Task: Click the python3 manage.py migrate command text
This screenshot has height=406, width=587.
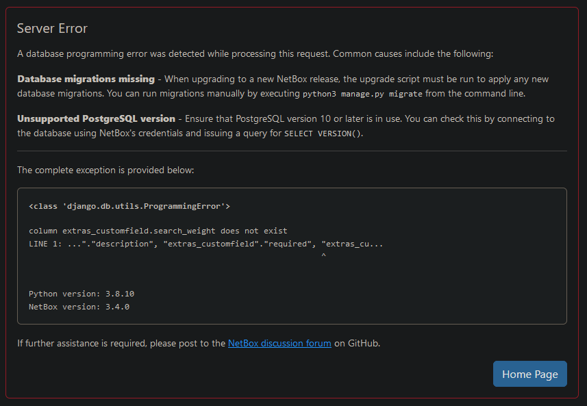Action: click(x=362, y=94)
